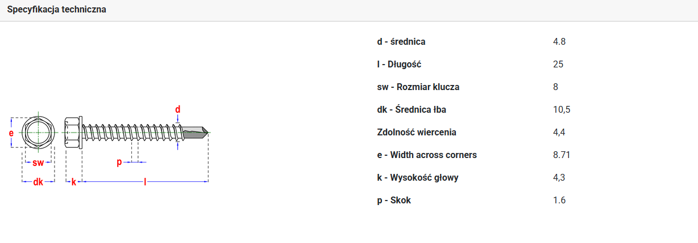
Task: Click the red 'dk' head diameter label
Action: [x=38, y=182]
